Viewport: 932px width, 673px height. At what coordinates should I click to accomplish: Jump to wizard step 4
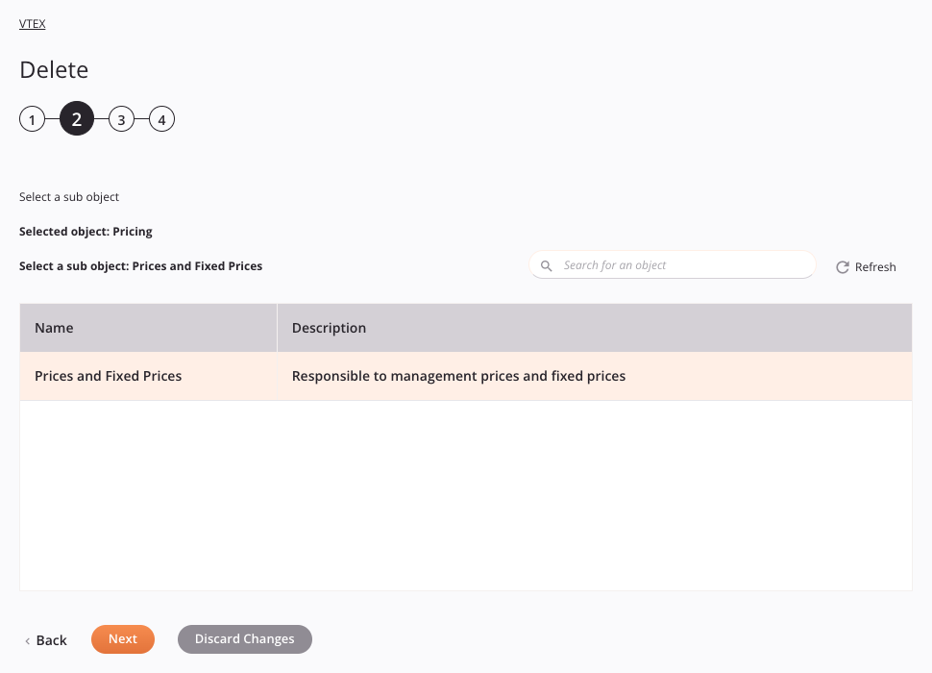[161, 119]
